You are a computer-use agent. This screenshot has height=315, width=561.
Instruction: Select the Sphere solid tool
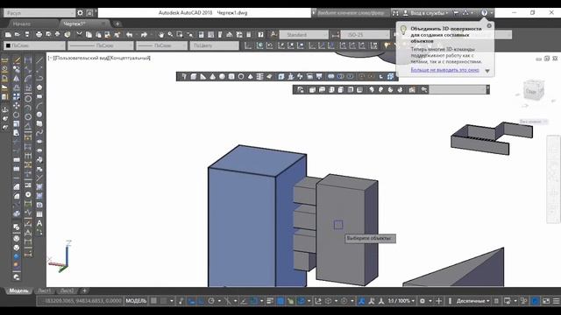[222, 76]
